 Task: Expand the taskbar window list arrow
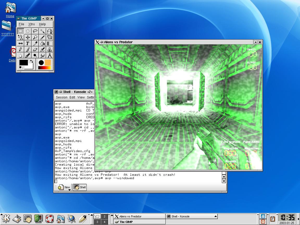[215, 216]
